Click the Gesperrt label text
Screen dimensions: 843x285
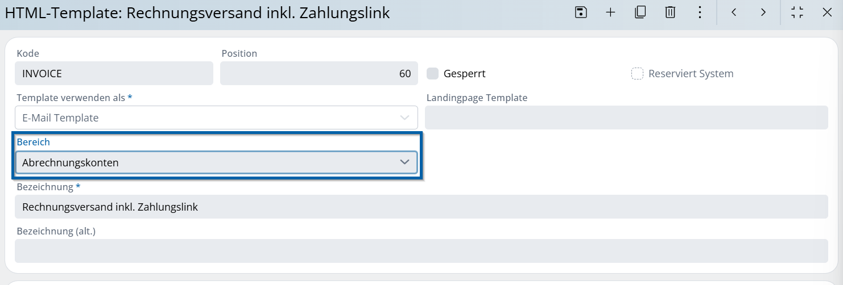[464, 74]
